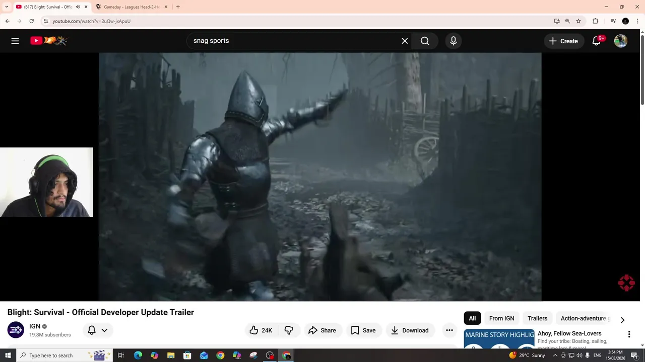This screenshot has height=362, width=645.
Task: Expand the notification preference chevron
Action: tap(104, 330)
